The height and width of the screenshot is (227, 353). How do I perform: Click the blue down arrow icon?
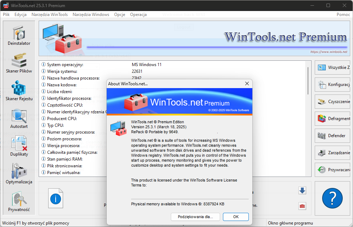click(302, 191)
